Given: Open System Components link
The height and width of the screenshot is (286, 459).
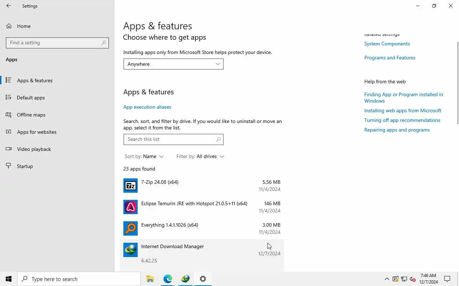Looking at the screenshot, I should click(x=387, y=44).
